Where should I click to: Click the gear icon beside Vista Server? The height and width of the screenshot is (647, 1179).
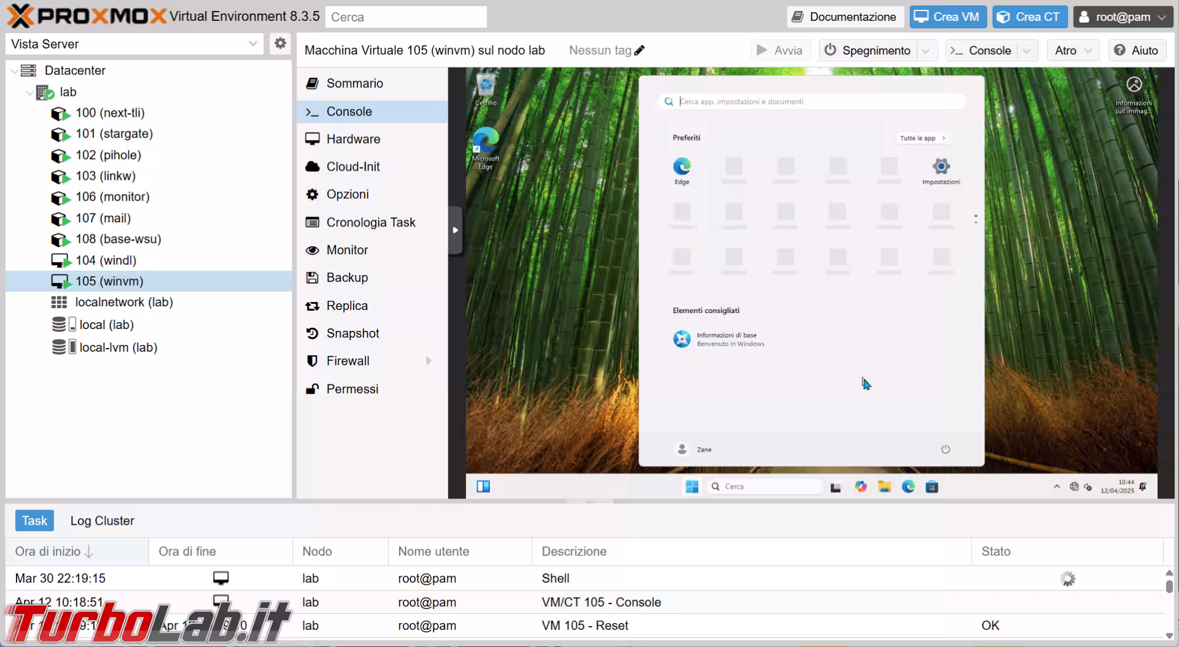coord(280,44)
